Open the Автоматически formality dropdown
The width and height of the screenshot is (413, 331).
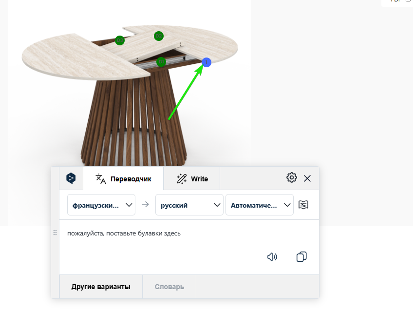(x=260, y=205)
